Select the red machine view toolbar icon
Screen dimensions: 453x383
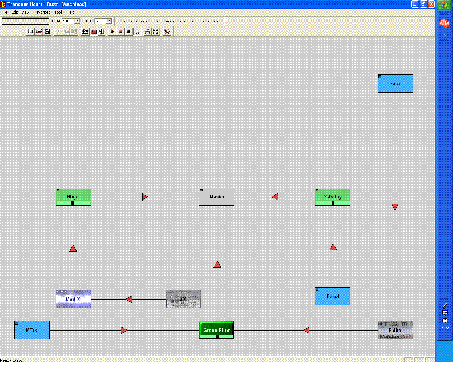(94, 32)
